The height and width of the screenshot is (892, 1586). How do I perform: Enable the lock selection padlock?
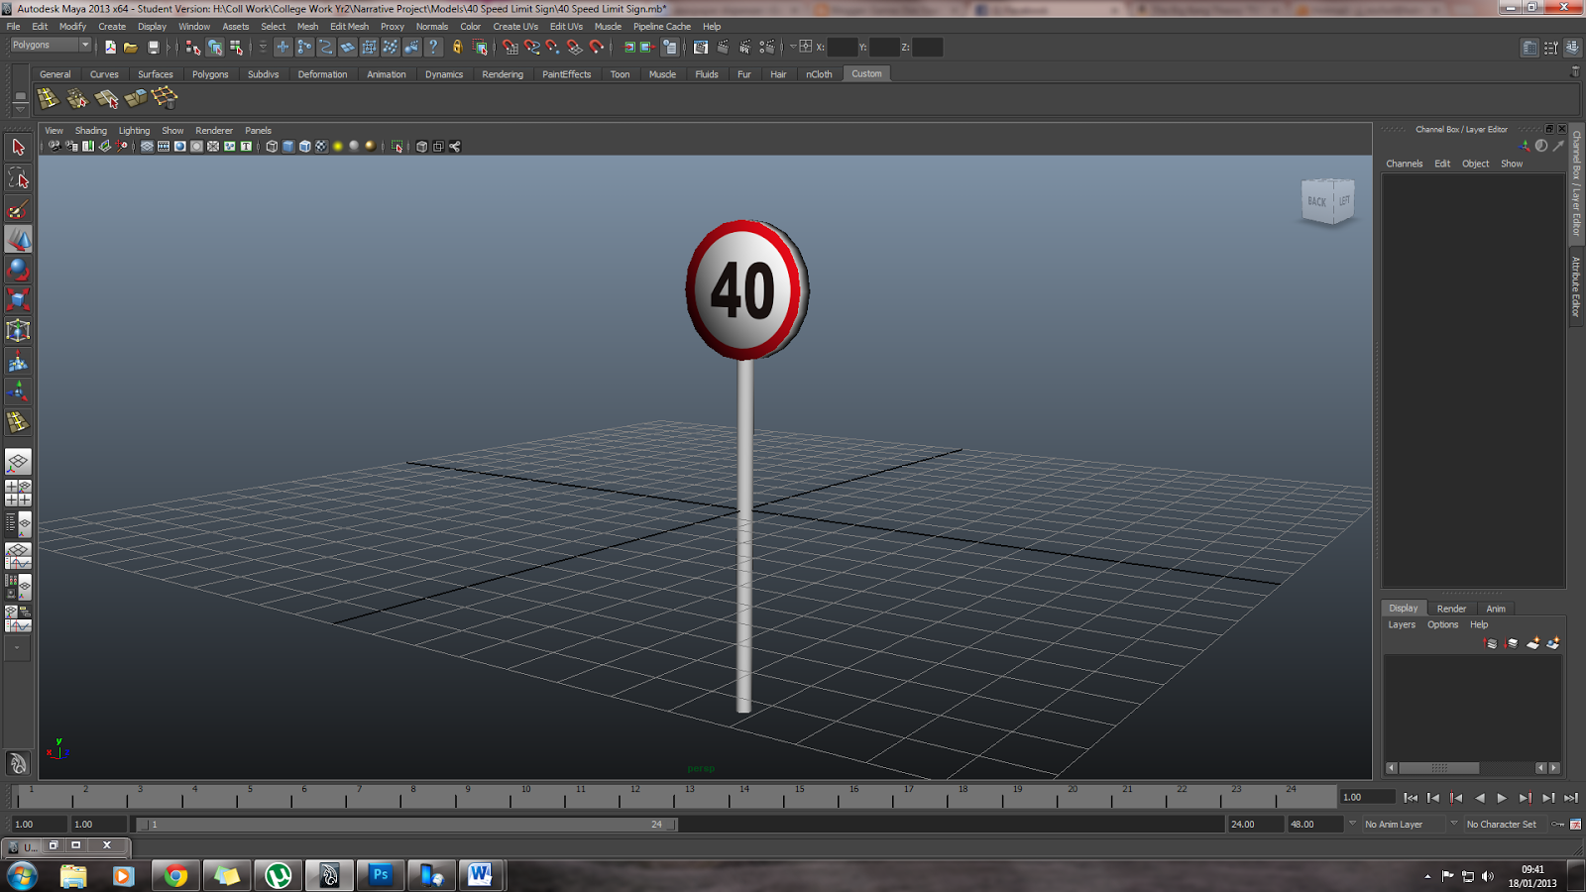(459, 46)
